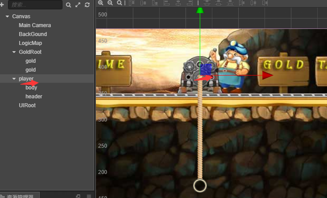The width and height of the screenshot is (327, 198).
Task: Distribute nodes by bottom edges
Action: tap(230, 3)
